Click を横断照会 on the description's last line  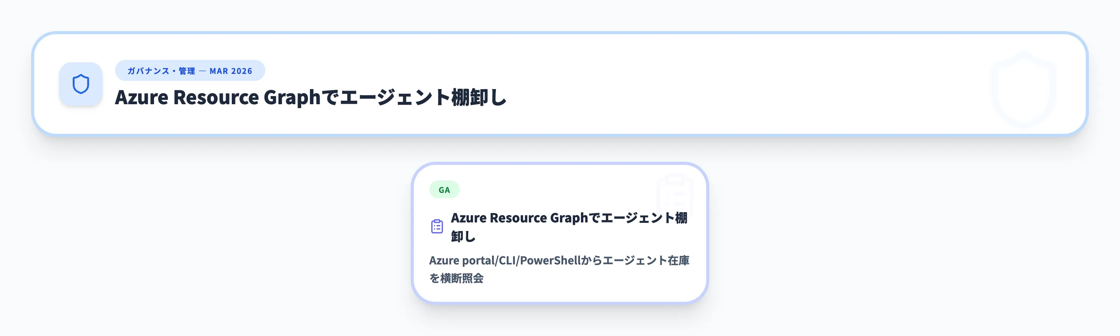[456, 278]
